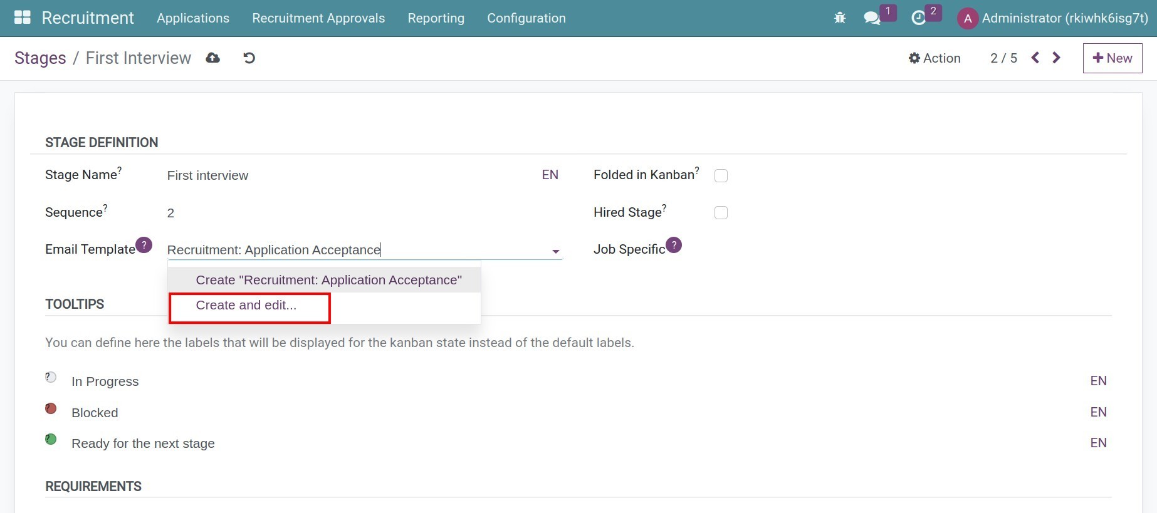Open the Reporting menu

pyautogui.click(x=436, y=18)
